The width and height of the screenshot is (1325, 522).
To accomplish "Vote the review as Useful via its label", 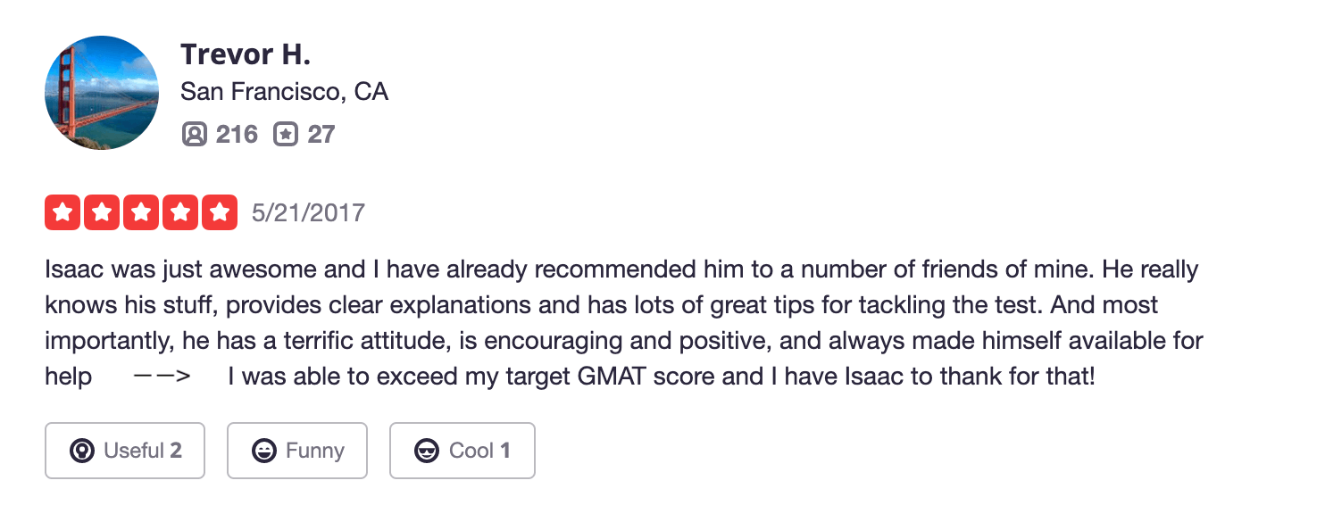I will [134, 451].
